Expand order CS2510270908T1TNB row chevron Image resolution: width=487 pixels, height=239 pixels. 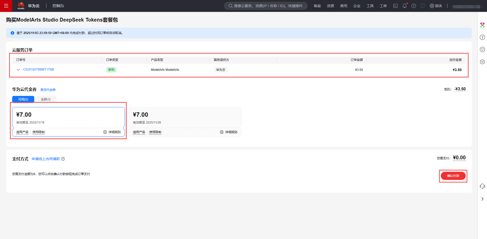click(x=18, y=70)
